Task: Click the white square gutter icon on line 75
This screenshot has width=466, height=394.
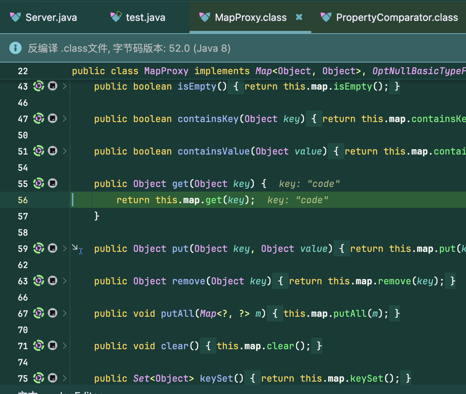Action: (53, 378)
